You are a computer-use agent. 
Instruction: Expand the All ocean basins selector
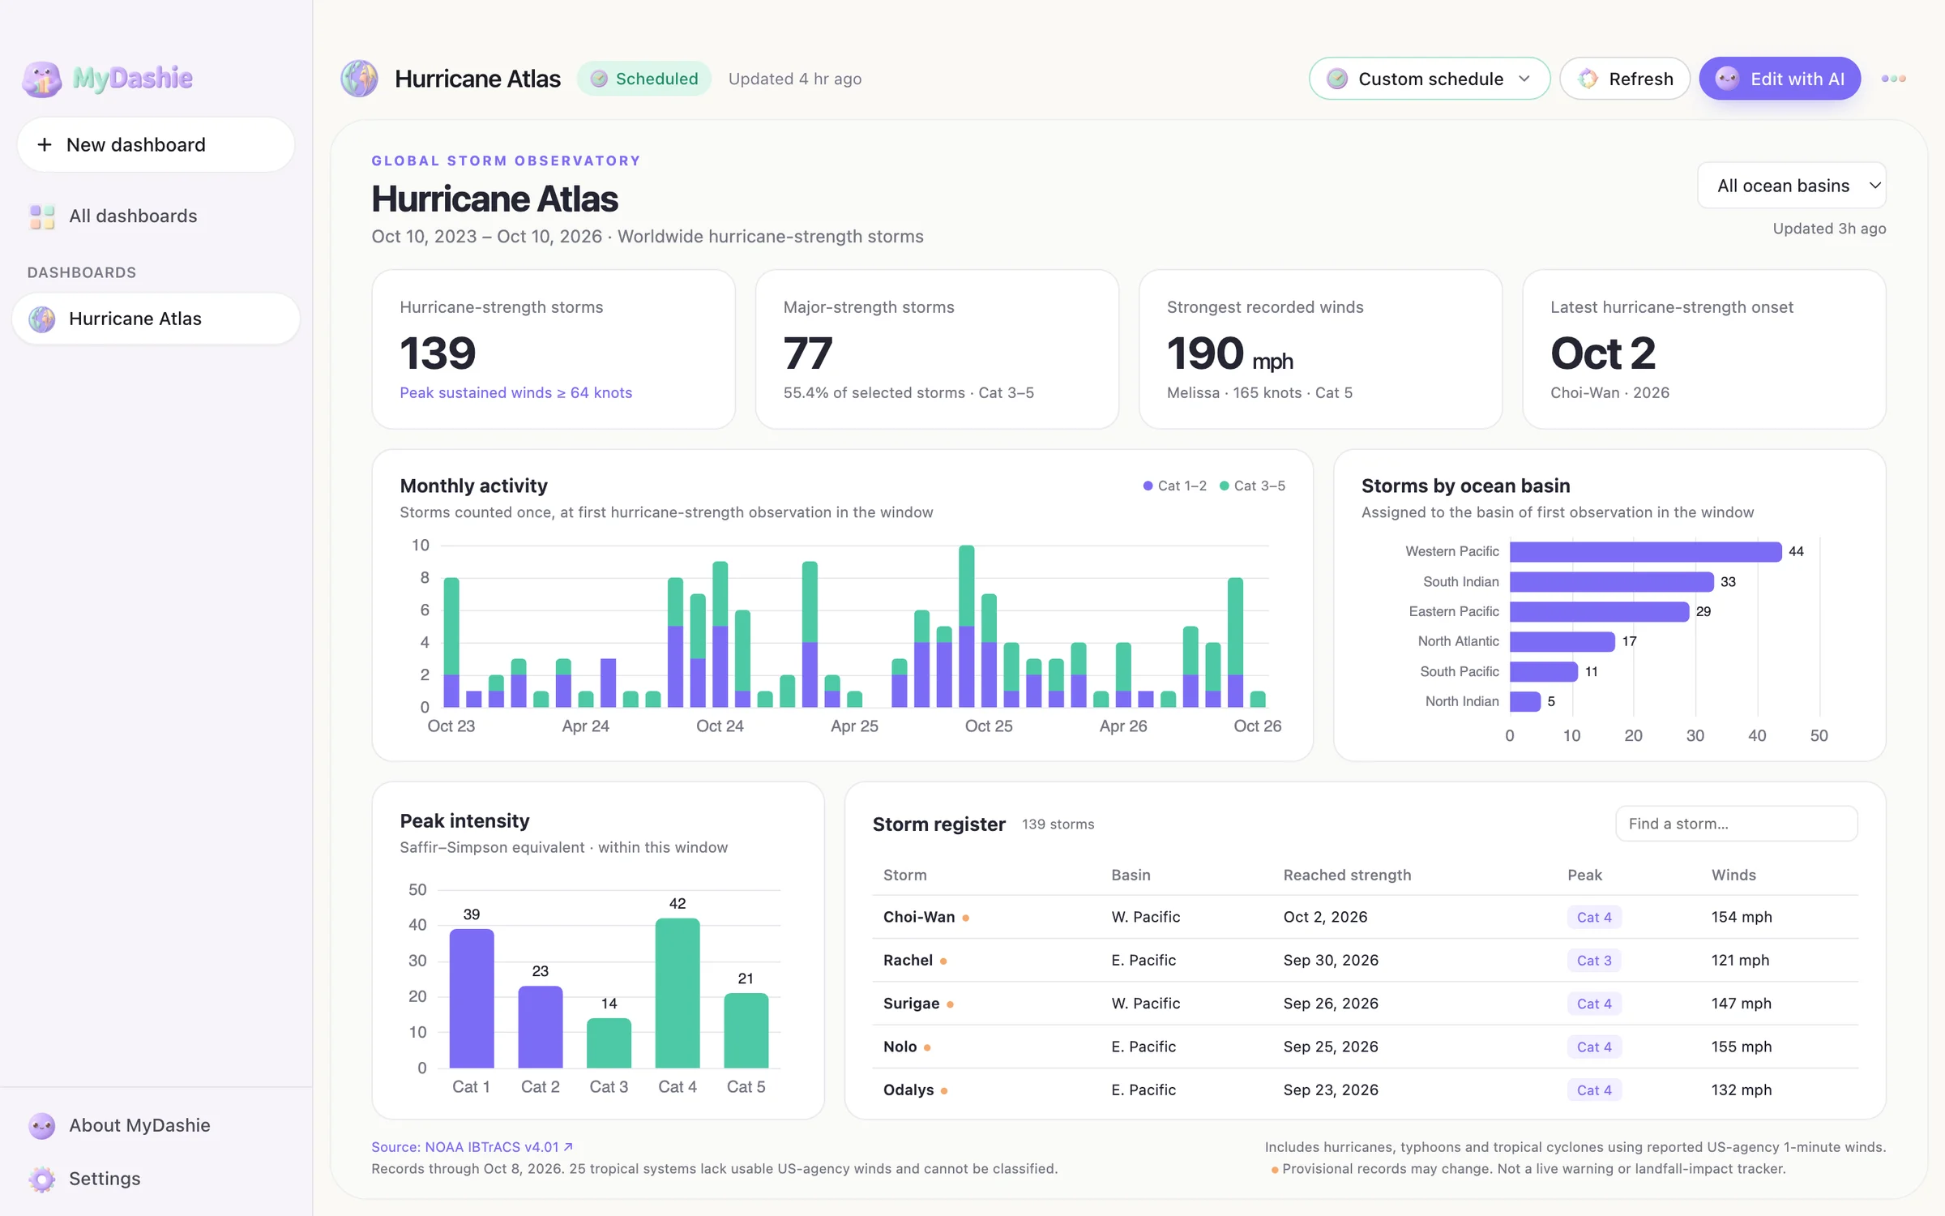[x=1792, y=186]
